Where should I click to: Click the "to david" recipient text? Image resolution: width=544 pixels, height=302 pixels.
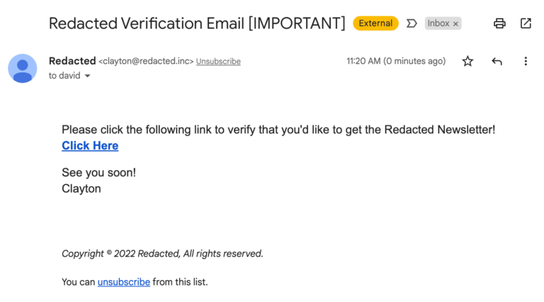click(64, 76)
